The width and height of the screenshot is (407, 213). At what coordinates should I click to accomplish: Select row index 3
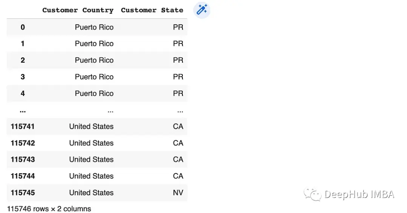23,77
